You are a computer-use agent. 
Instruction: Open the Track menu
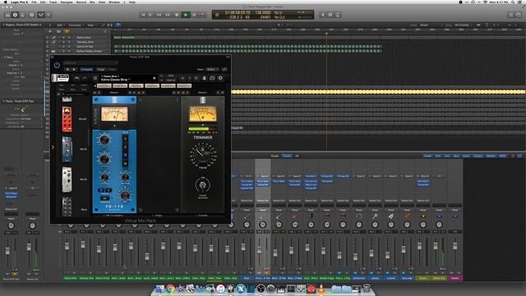(x=53, y=2)
